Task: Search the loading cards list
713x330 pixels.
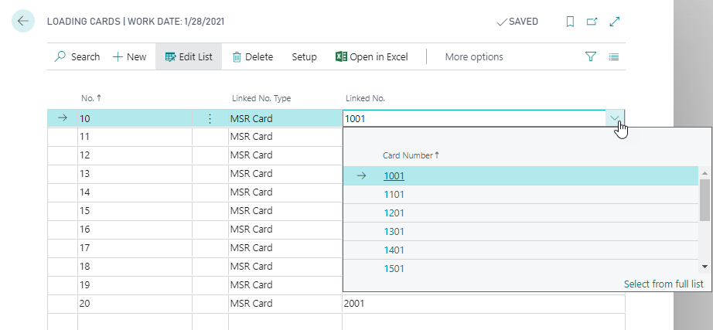Action: 77,56
